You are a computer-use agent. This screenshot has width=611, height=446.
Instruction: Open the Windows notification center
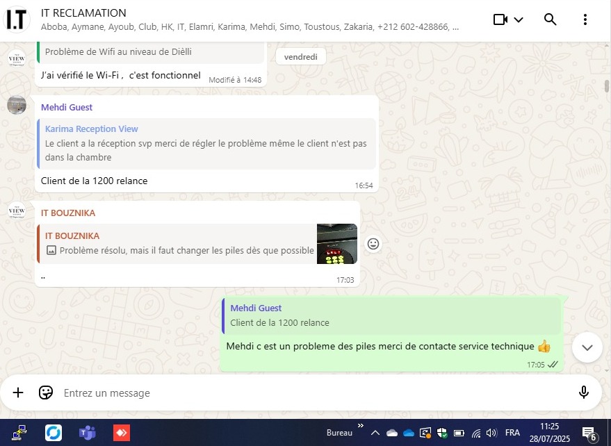589,433
